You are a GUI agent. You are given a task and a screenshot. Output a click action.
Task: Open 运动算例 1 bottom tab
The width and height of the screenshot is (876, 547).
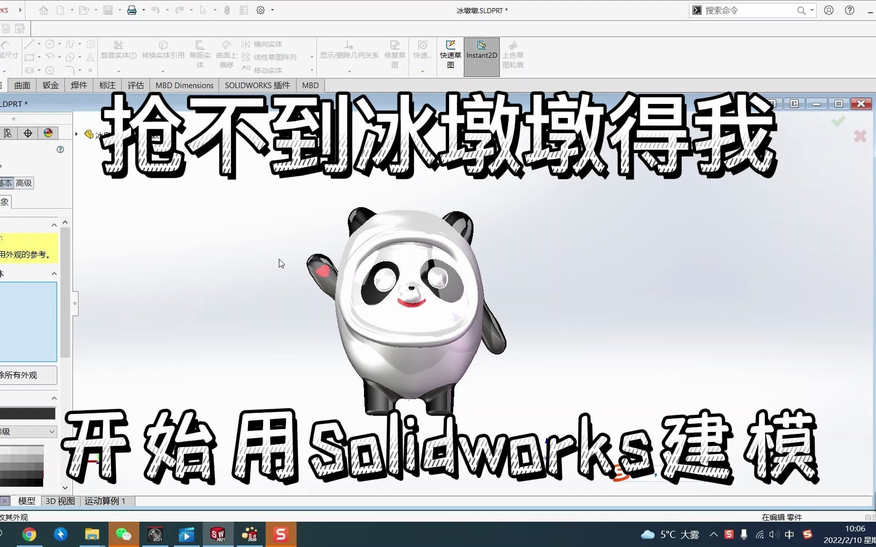[x=105, y=501]
